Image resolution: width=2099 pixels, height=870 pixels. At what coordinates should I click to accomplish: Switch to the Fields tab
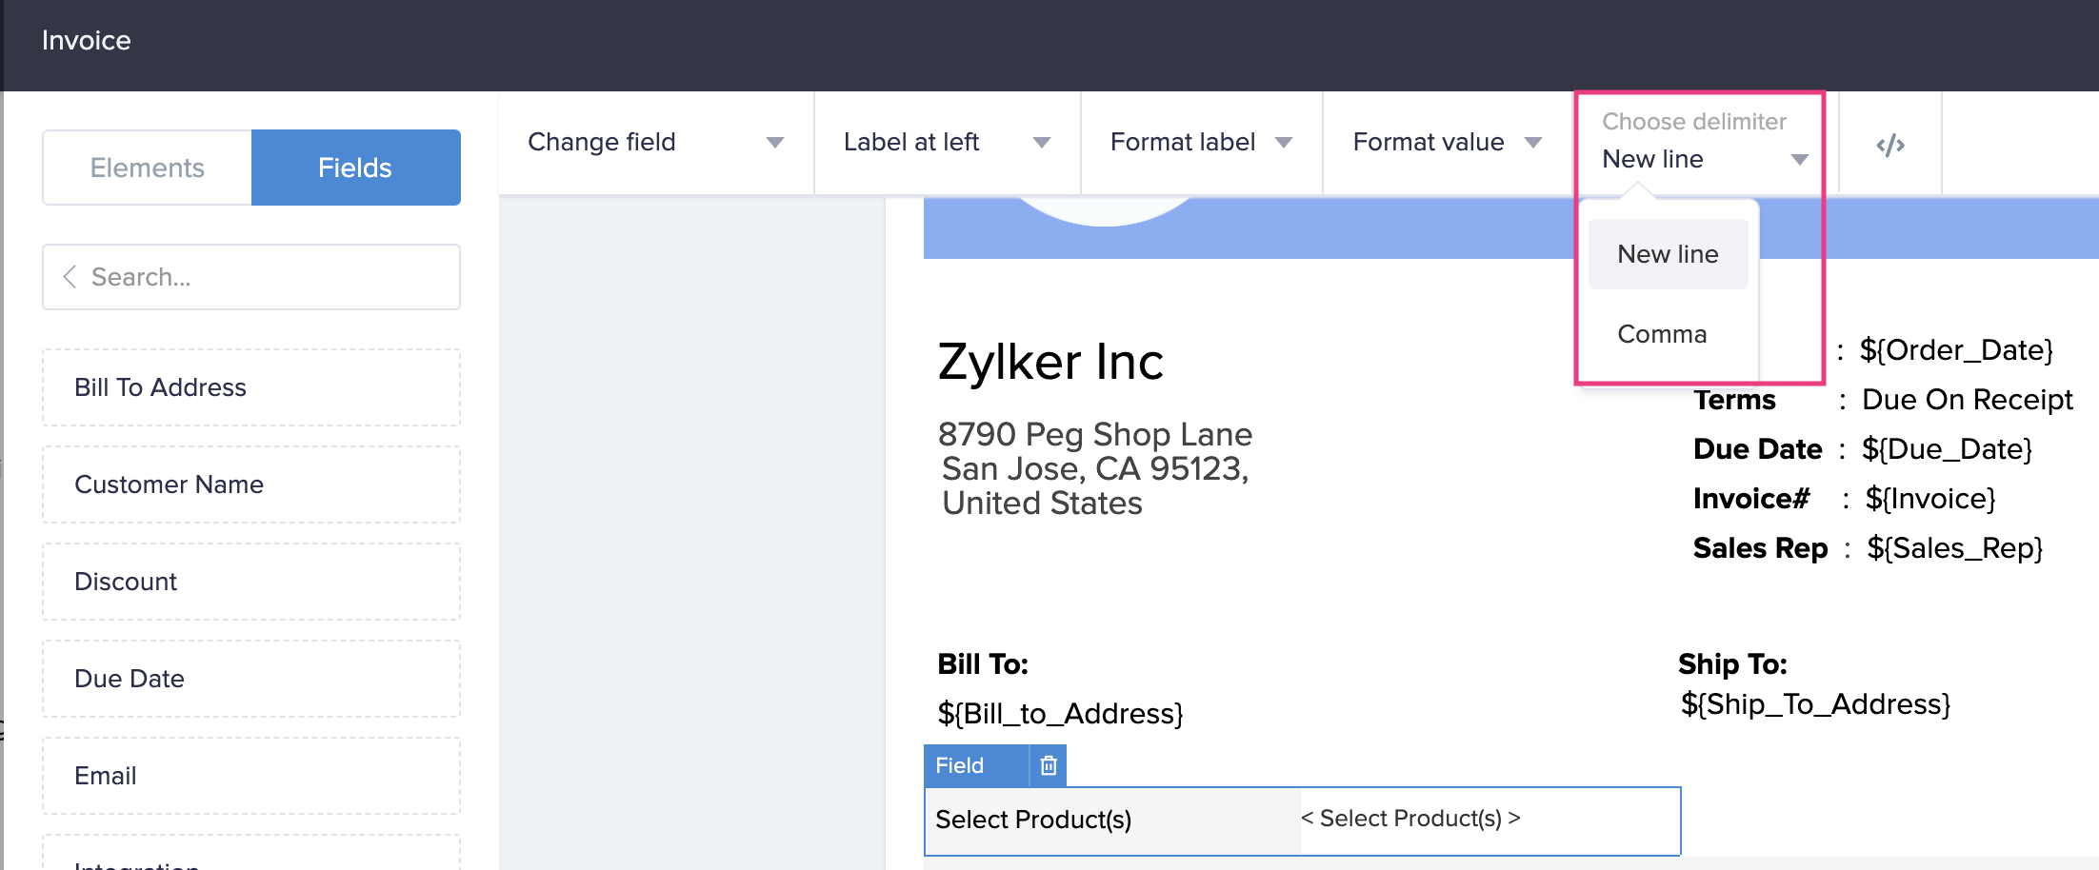tap(355, 168)
